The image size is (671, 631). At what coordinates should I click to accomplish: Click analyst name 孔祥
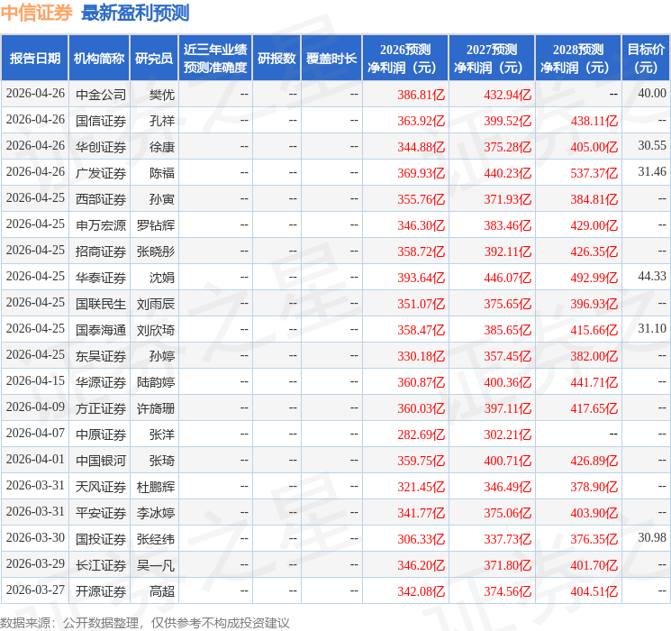click(162, 121)
